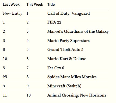
Task: Select the Grand Theft Auto 5 title
Action: (65, 49)
